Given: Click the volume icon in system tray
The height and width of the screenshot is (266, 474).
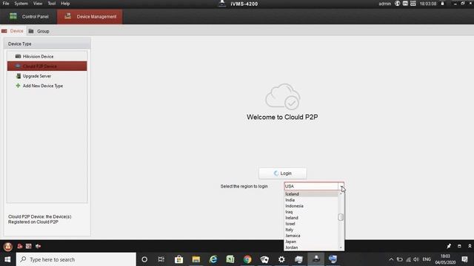Looking at the screenshot, I should tap(416, 259).
